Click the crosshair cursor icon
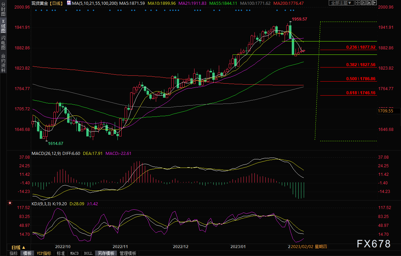The width and height of the screenshot is (401, 256). click(358, 3)
